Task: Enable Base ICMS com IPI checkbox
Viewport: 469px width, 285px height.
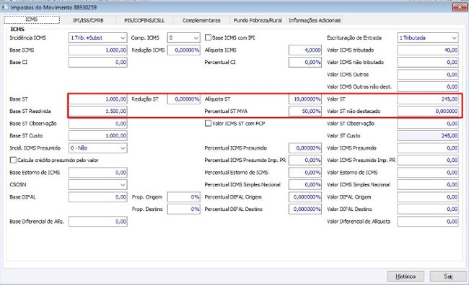Action: 208,37
